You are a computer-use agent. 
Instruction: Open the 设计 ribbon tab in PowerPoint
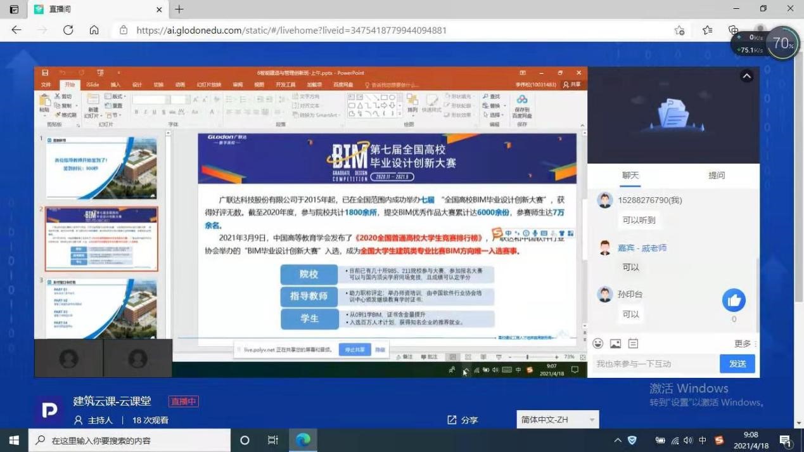pyautogui.click(x=137, y=84)
